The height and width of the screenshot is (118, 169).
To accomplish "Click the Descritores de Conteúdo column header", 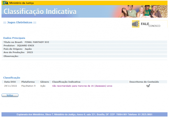I will click(x=144, y=82).
